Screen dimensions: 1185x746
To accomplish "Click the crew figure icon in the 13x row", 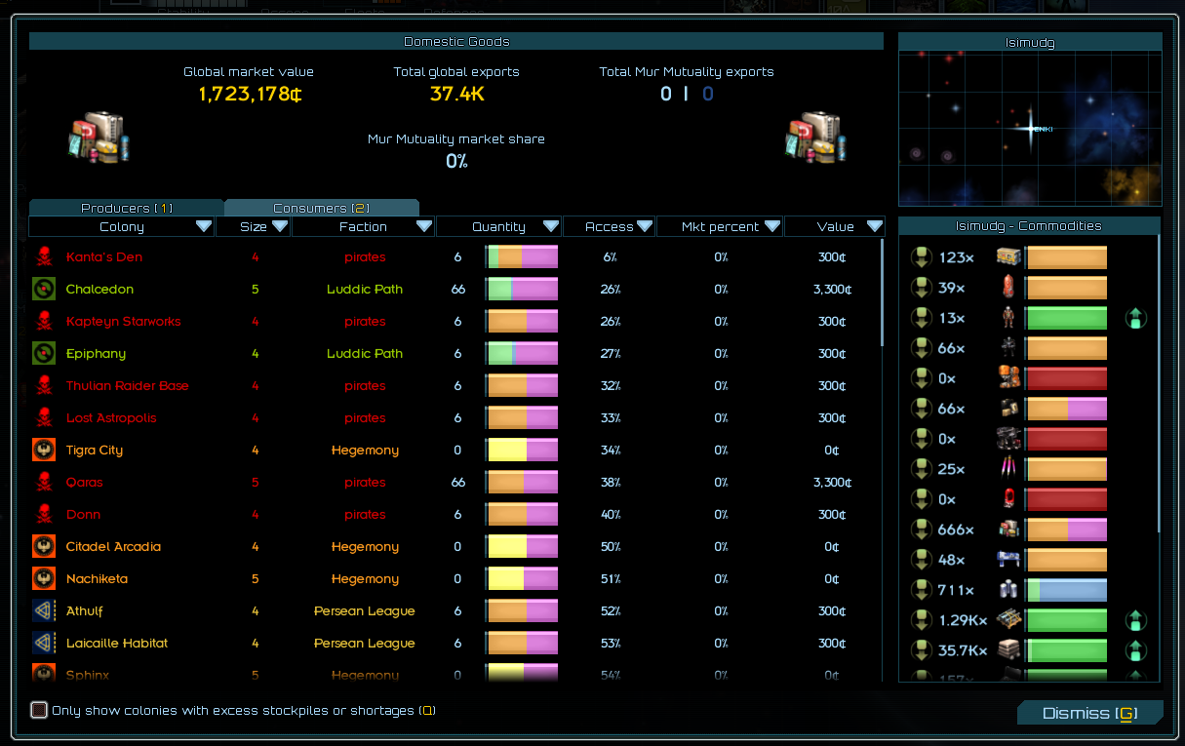I will point(1008,318).
